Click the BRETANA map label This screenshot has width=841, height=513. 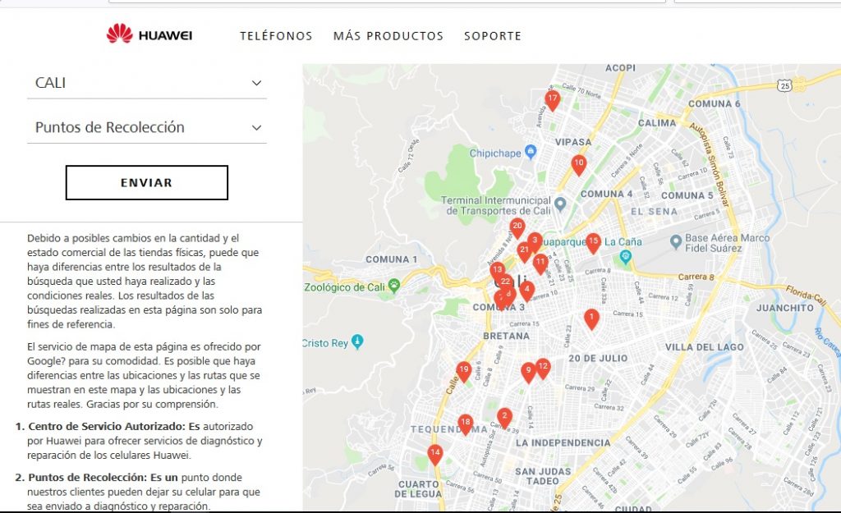(x=506, y=336)
